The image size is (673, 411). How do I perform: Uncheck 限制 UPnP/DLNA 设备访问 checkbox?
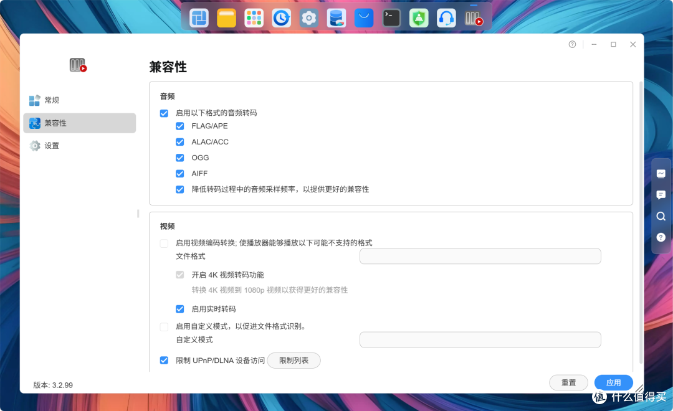(164, 361)
